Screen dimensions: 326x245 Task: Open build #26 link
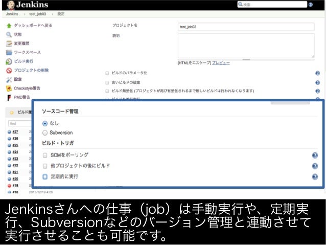(x=15, y=139)
